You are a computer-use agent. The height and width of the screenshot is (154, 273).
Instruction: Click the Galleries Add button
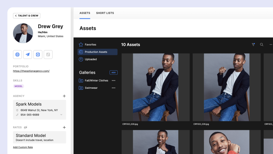click(x=114, y=73)
